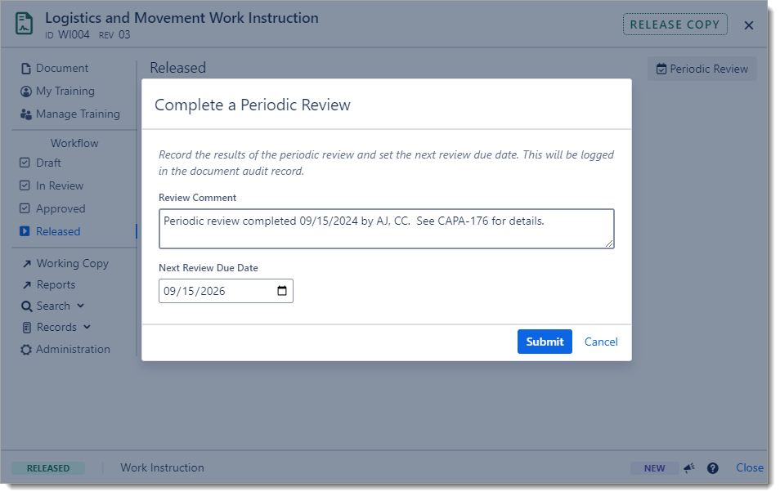Cancel the periodic review dialog
Screen dimensions: 780x496
pos(601,342)
